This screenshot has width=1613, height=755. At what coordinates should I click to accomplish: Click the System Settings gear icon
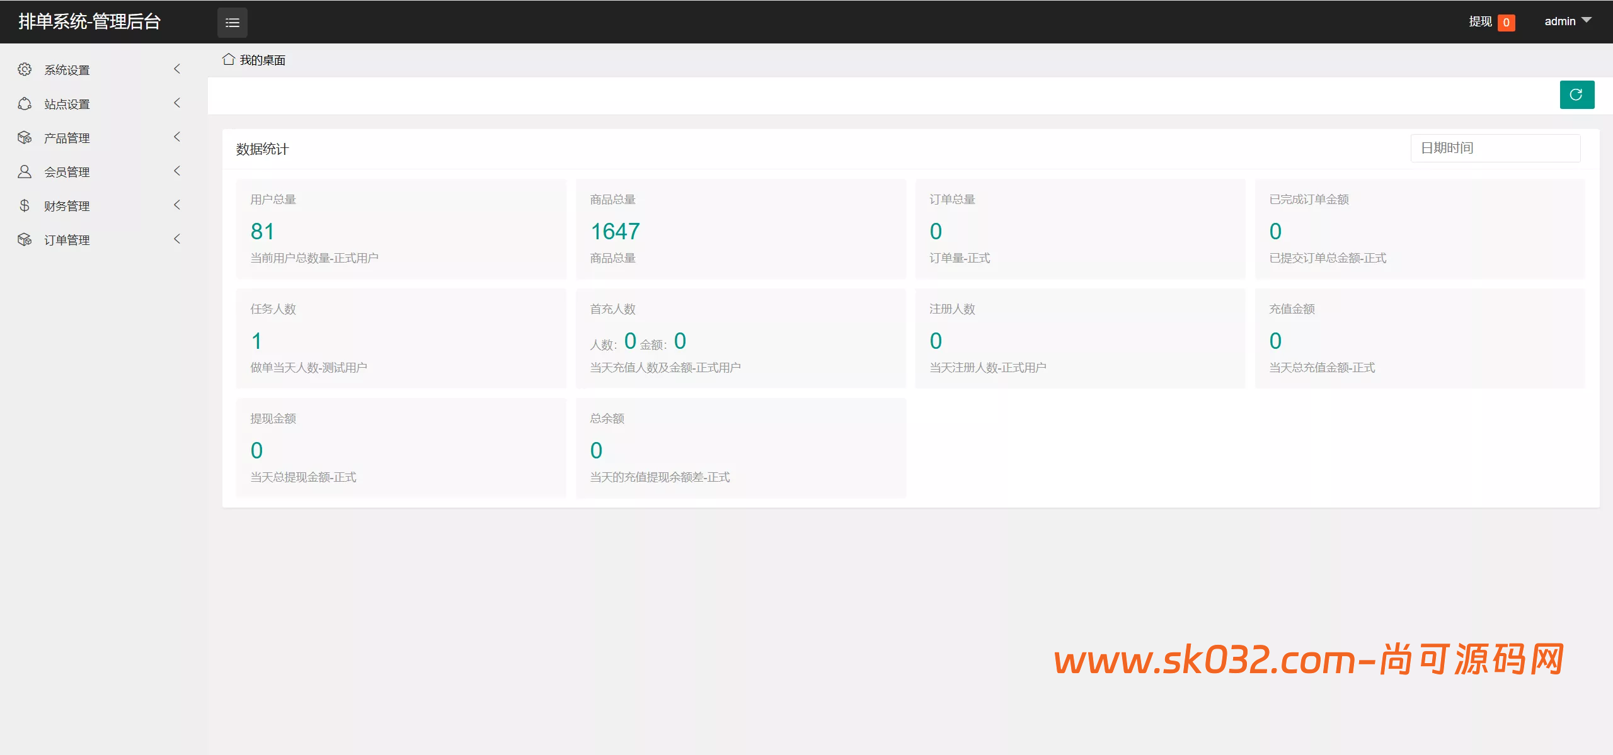(25, 69)
